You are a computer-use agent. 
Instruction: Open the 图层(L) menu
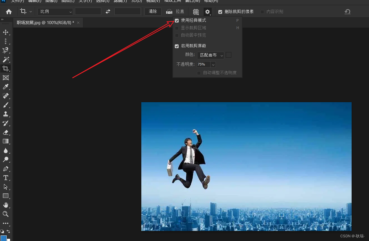click(x=68, y=1)
